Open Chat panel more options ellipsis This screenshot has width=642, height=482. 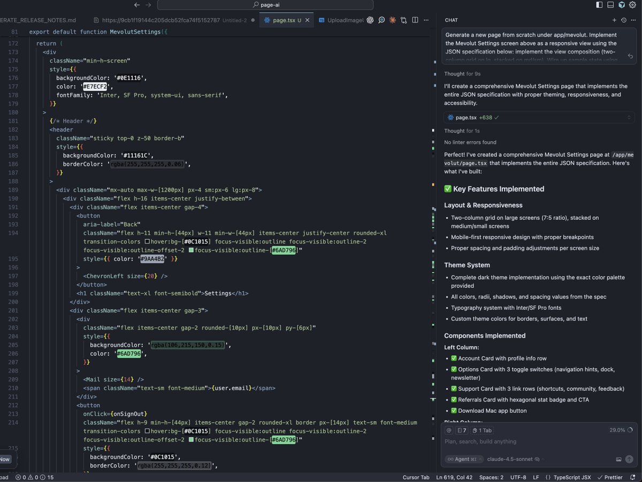[633, 20]
